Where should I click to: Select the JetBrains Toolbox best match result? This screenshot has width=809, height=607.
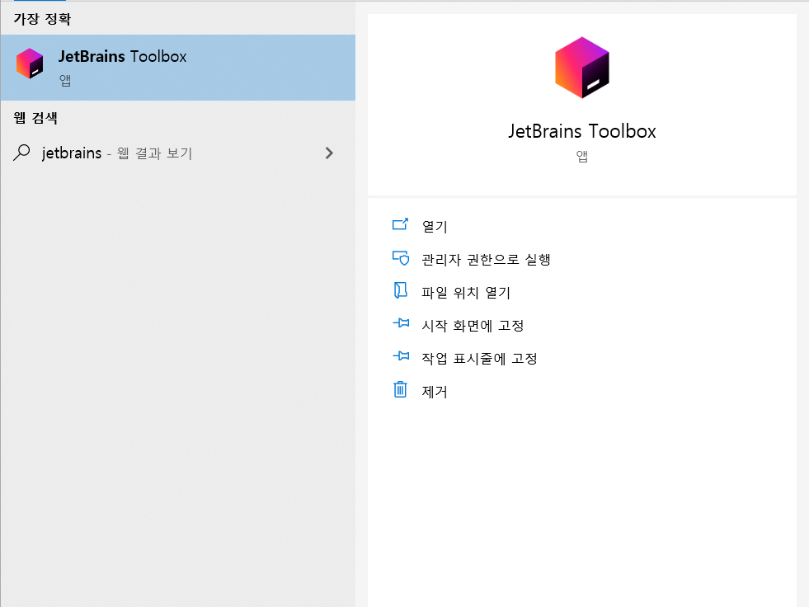[178, 68]
